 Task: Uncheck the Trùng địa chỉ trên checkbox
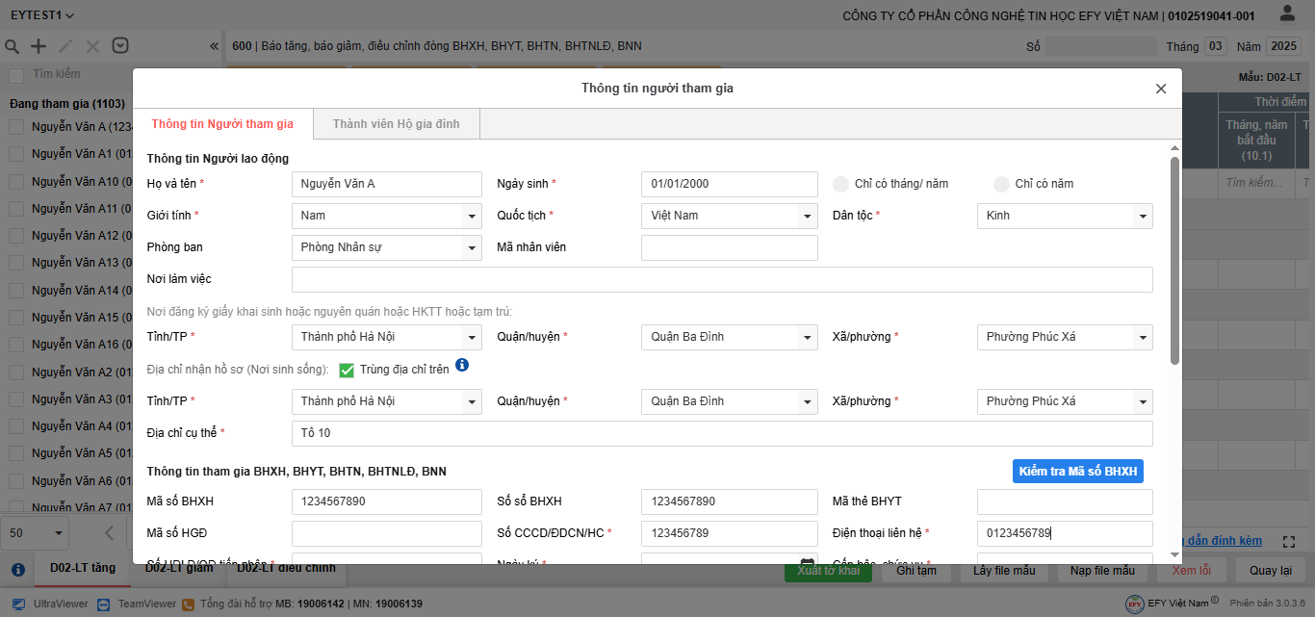(347, 370)
